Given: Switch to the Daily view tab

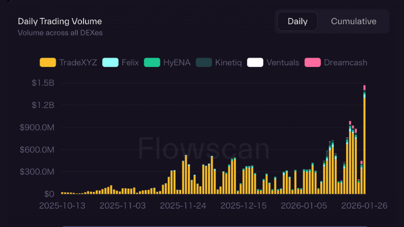Looking at the screenshot, I should click(297, 21).
